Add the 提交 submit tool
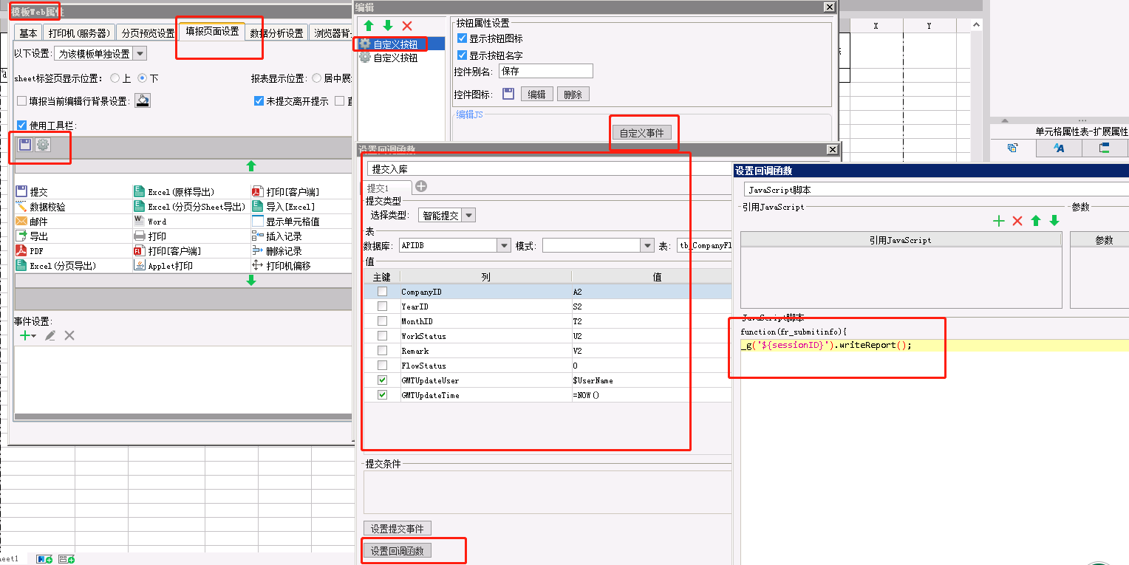This screenshot has height=565, width=1129. coord(31,192)
